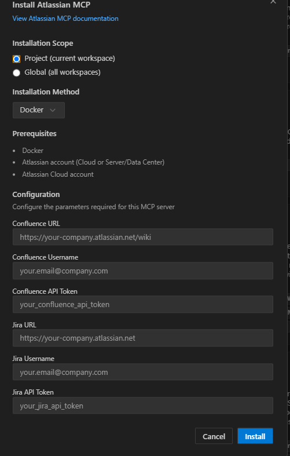Focus the Confluence URL input field
The image size is (290, 456).
pyautogui.click(x=142, y=237)
